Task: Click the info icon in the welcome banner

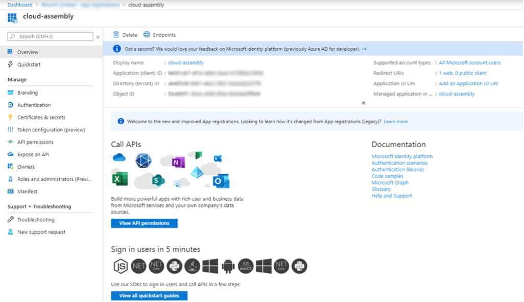Action: 121,121
